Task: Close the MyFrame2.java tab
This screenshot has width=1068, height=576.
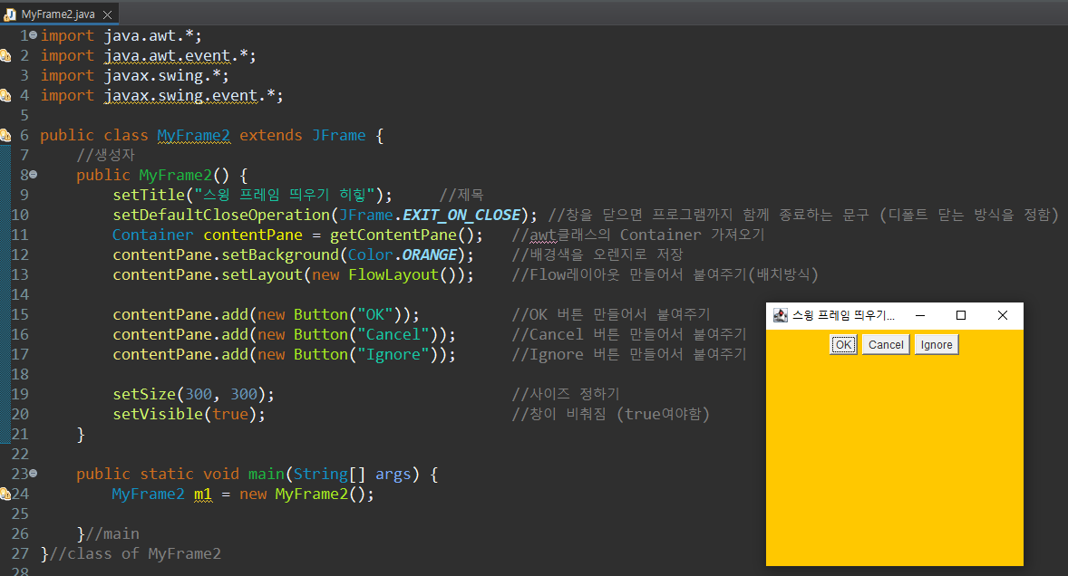Action: pos(107,14)
